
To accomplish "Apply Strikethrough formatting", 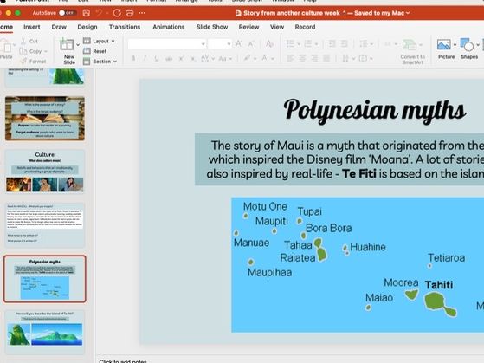I will tap(169, 58).
